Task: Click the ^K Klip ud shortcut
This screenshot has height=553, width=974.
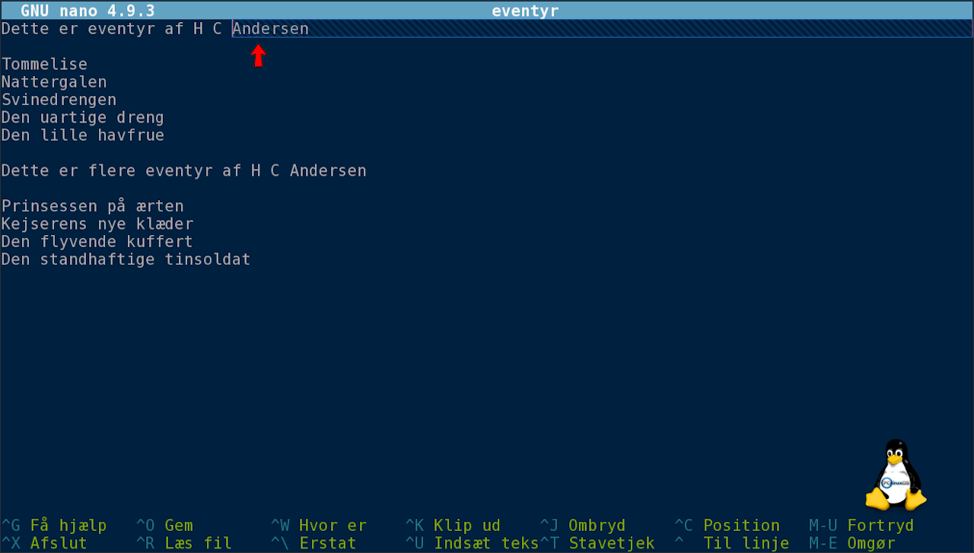Action: click(453, 526)
